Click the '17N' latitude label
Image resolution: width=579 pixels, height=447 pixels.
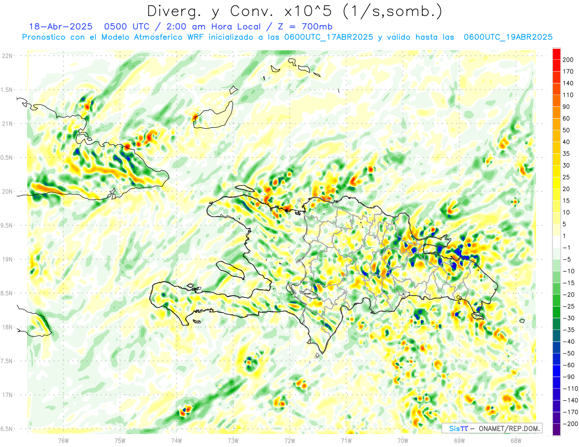[x=7, y=395]
